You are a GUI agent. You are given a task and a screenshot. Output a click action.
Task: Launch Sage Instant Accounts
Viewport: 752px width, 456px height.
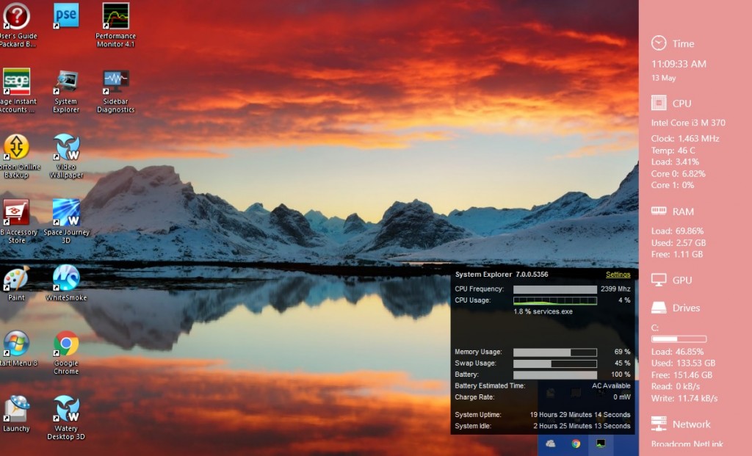click(x=16, y=83)
